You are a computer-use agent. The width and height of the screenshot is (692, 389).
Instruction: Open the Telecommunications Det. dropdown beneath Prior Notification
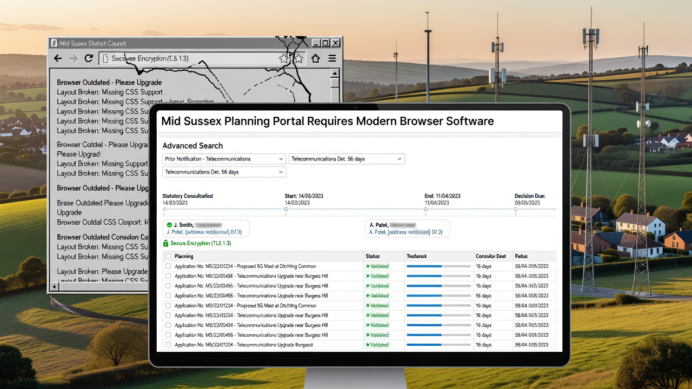[224, 172]
